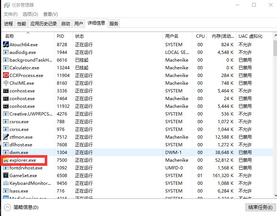Select the GameSet.exe process name
The width and height of the screenshot is (277, 216).
23,176
